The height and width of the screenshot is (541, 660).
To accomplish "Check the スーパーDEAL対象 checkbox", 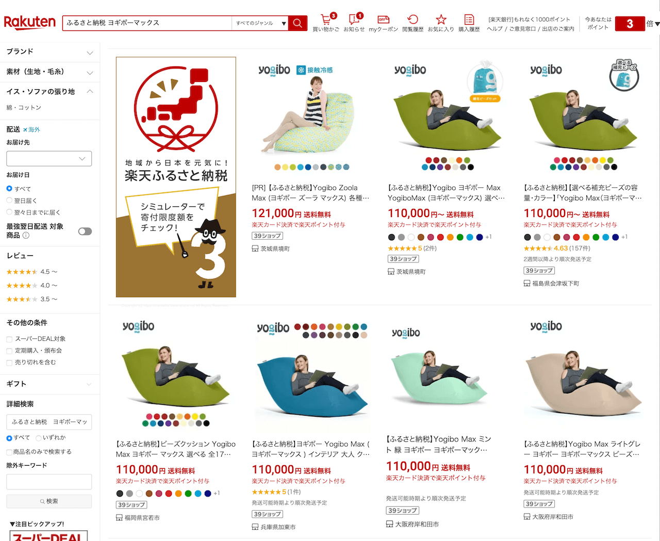I will pos(9,339).
